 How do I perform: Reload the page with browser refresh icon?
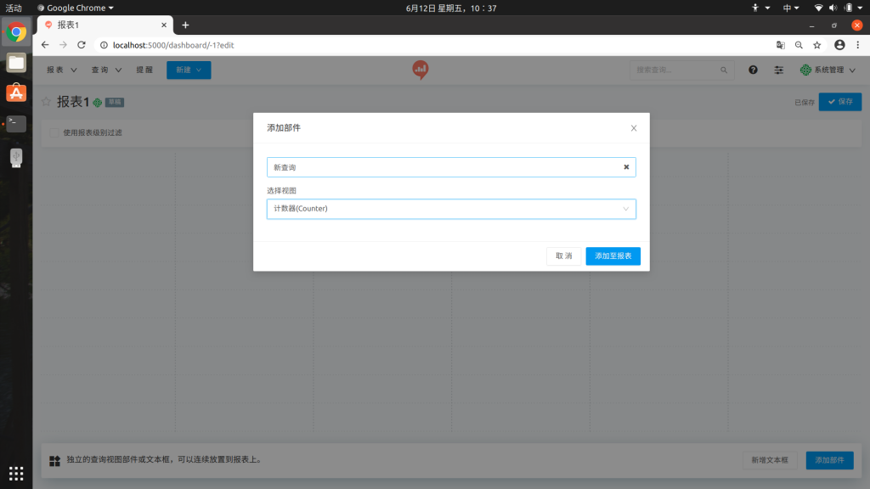click(x=82, y=45)
